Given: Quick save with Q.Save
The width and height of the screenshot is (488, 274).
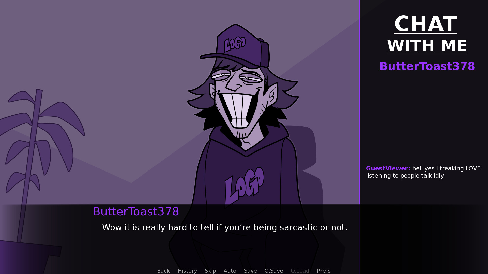Looking at the screenshot, I should (x=274, y=271).
